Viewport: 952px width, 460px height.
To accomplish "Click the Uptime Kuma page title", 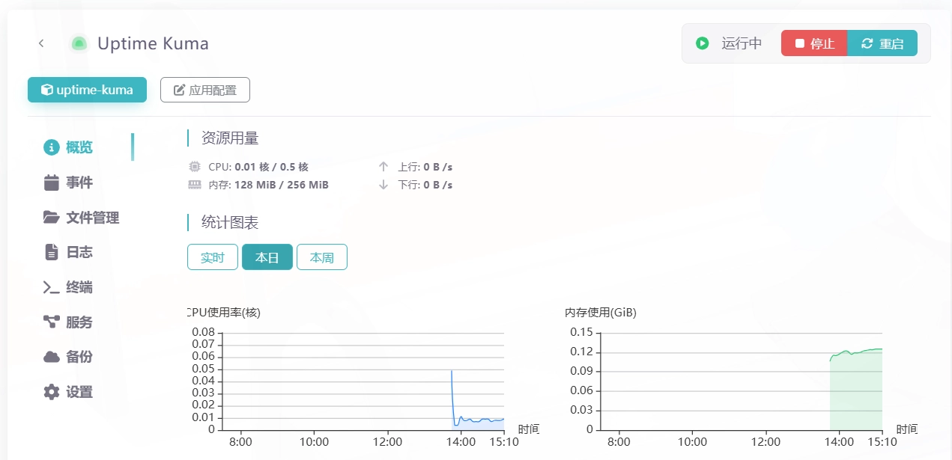I will pos(153,43).
